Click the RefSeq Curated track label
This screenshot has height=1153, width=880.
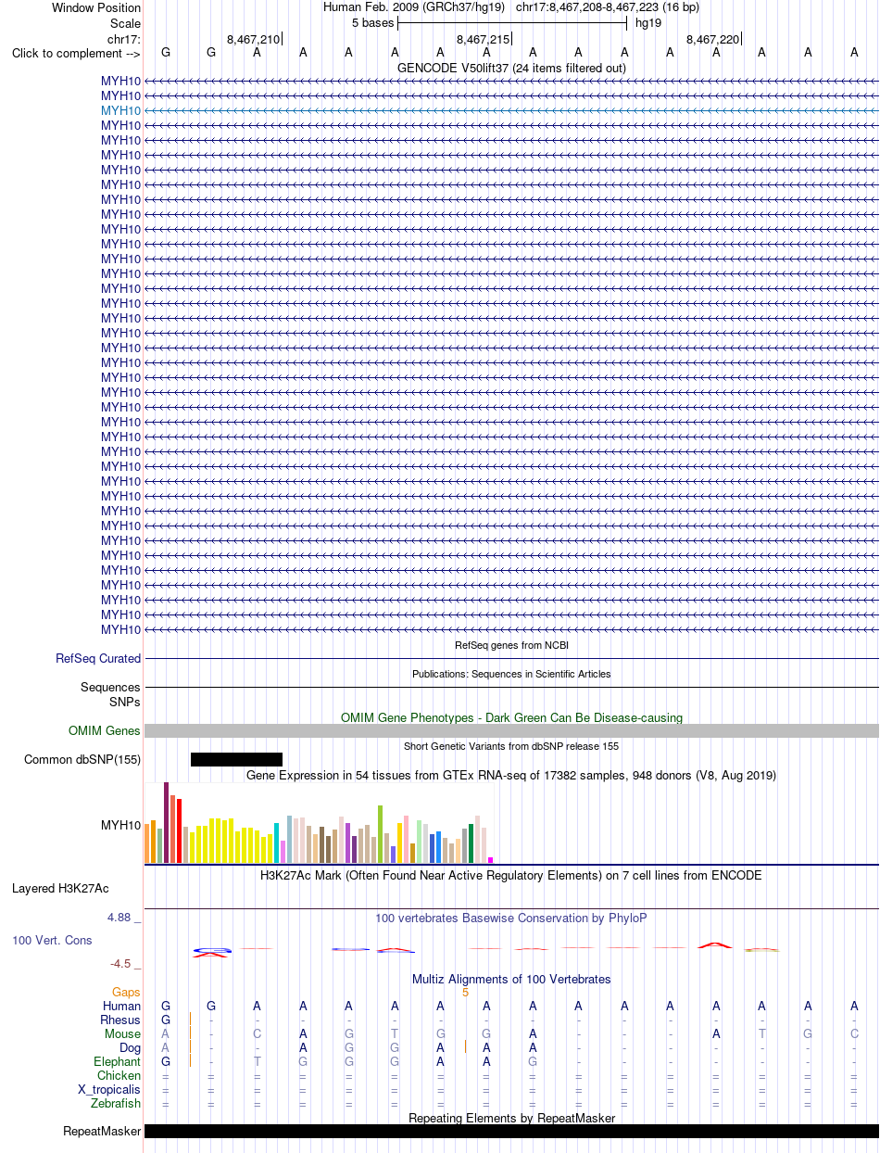pyautogui.click(x=98, y=658)
